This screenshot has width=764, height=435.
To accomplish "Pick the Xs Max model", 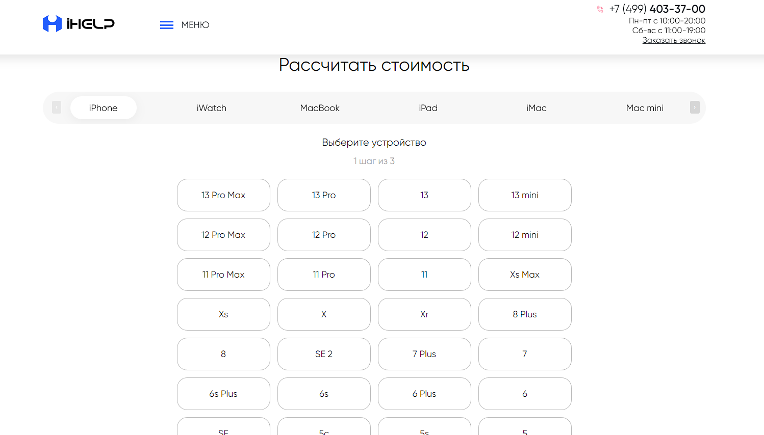I will (x=525, y=275).
